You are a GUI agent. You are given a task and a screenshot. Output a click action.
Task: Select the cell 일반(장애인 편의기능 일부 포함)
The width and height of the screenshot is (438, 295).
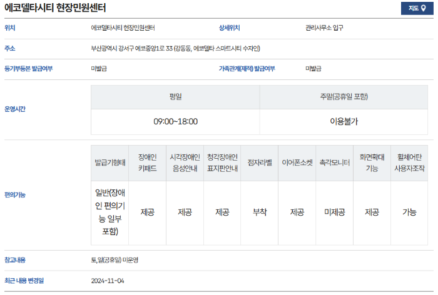tap(109, 212)
